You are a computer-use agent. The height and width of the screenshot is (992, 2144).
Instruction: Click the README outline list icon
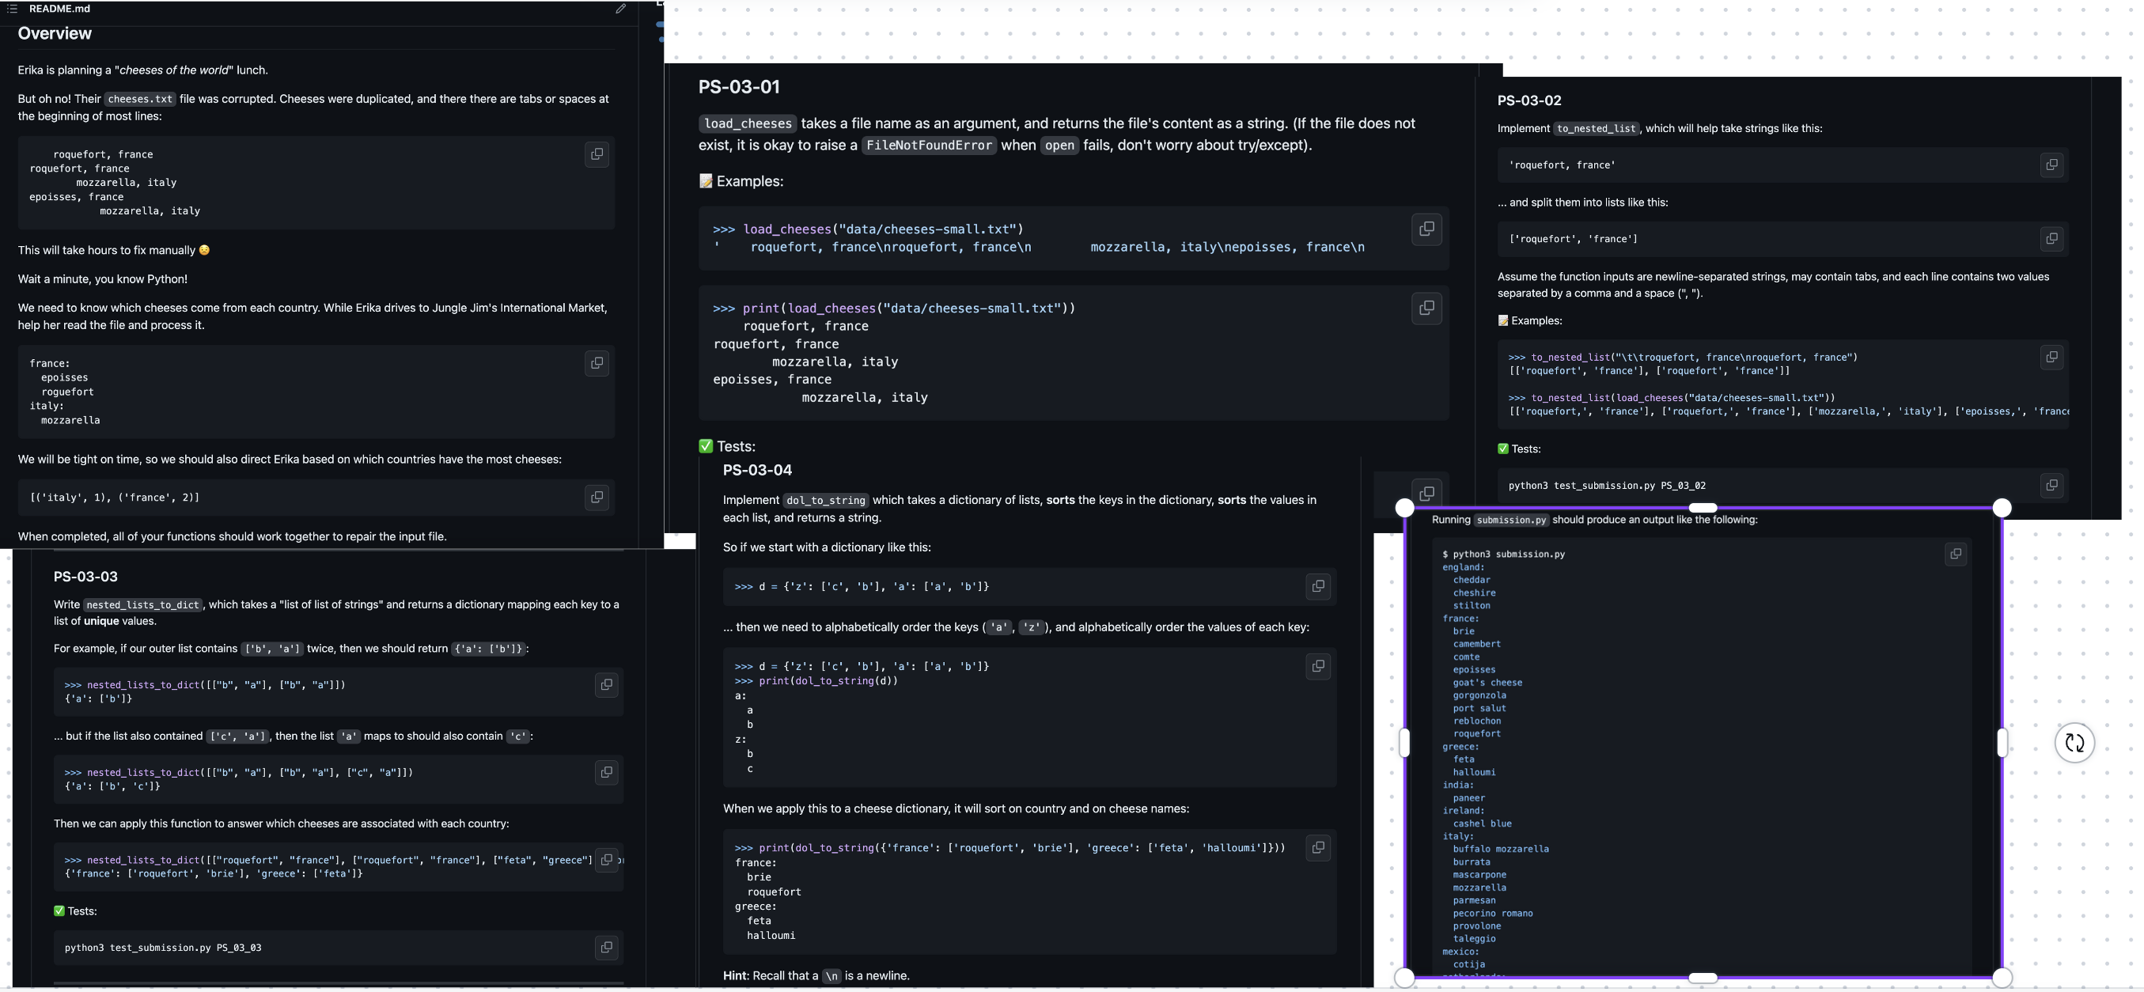tap(12, 9)
